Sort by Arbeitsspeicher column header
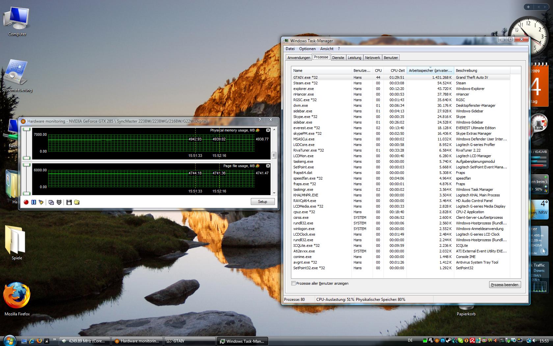Viewport: 553px width, 346px height. coord(430,71)
